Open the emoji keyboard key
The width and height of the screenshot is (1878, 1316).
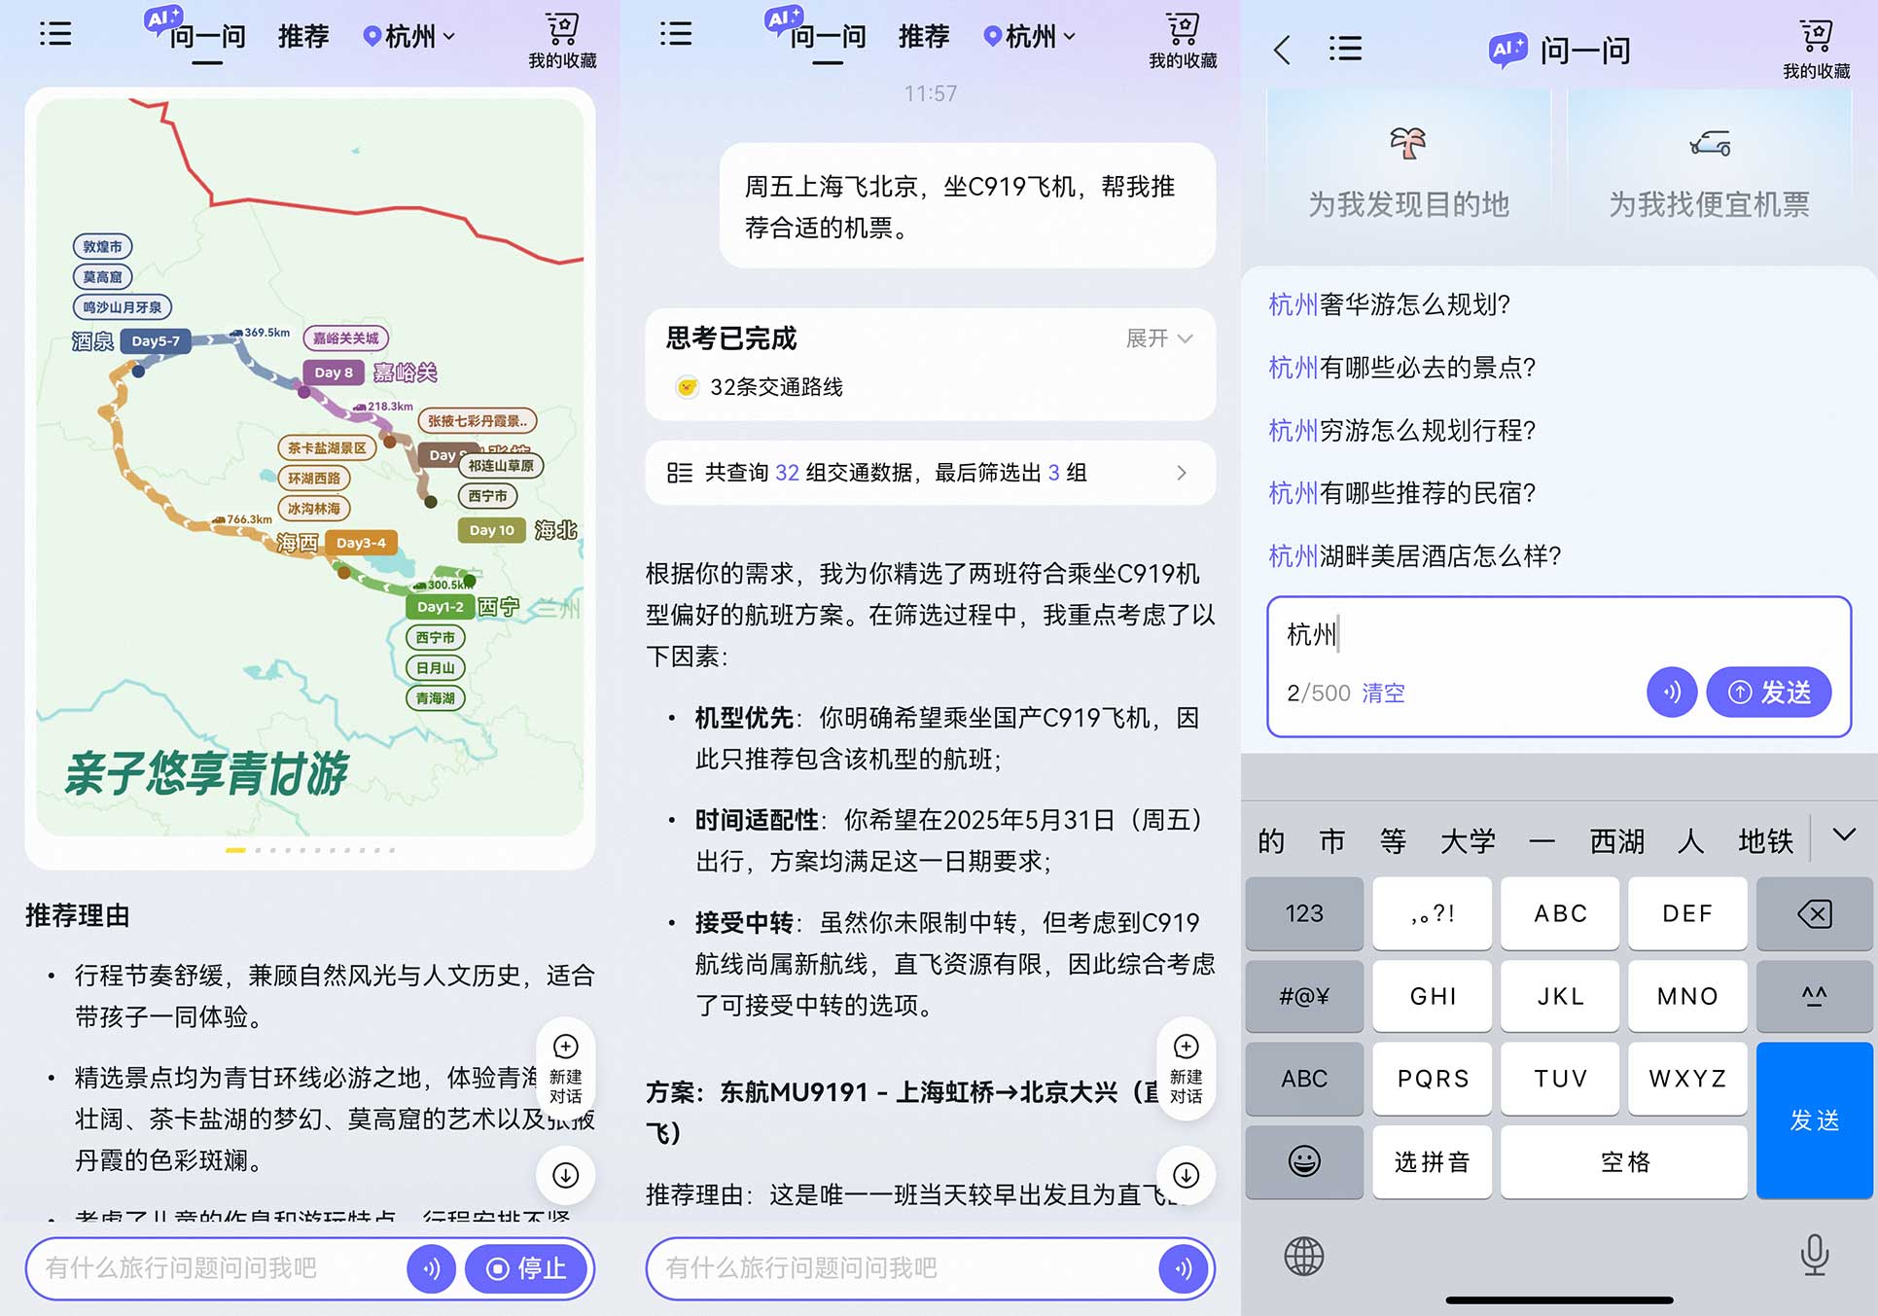pos(1304,1161)
